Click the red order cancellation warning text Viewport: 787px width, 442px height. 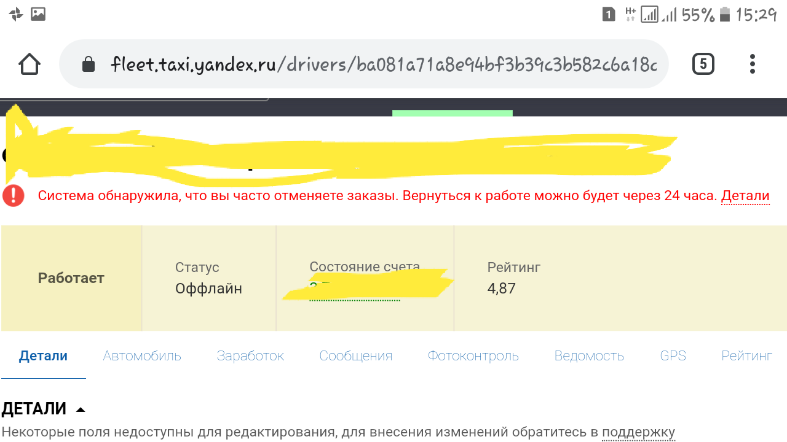click(x=378, y=196)
